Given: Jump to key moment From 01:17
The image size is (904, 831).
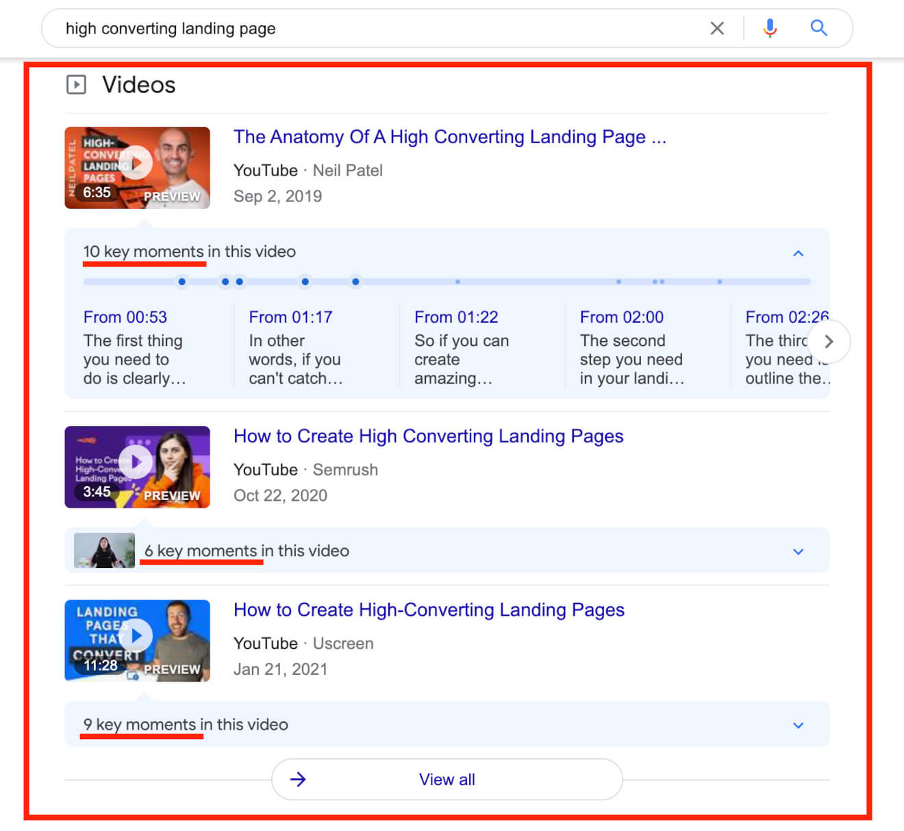Looking at the screenshot, I should 290,317.
